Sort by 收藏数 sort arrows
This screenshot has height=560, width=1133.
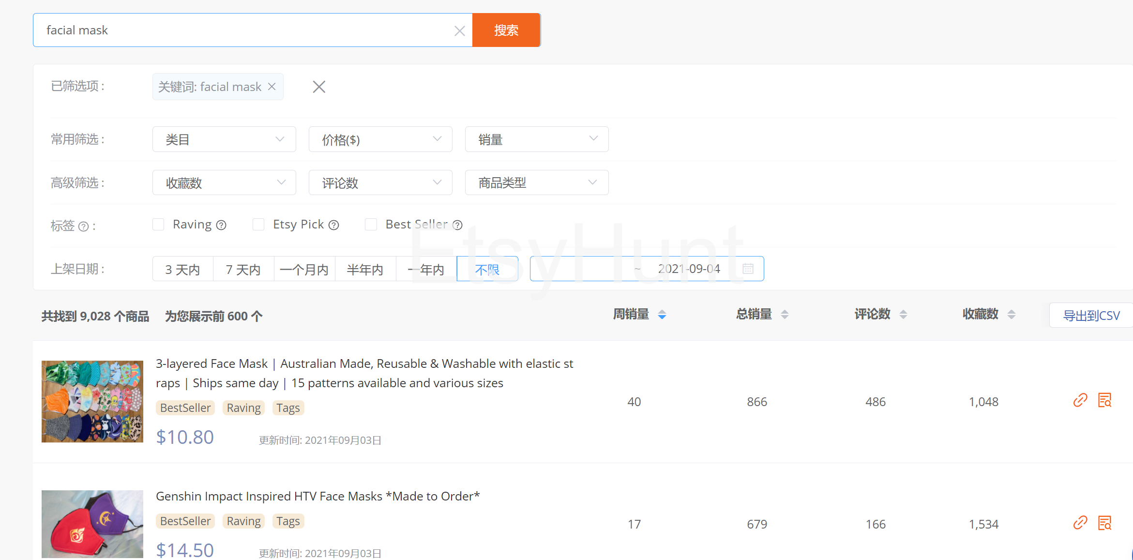click(x=1011, y=315)
